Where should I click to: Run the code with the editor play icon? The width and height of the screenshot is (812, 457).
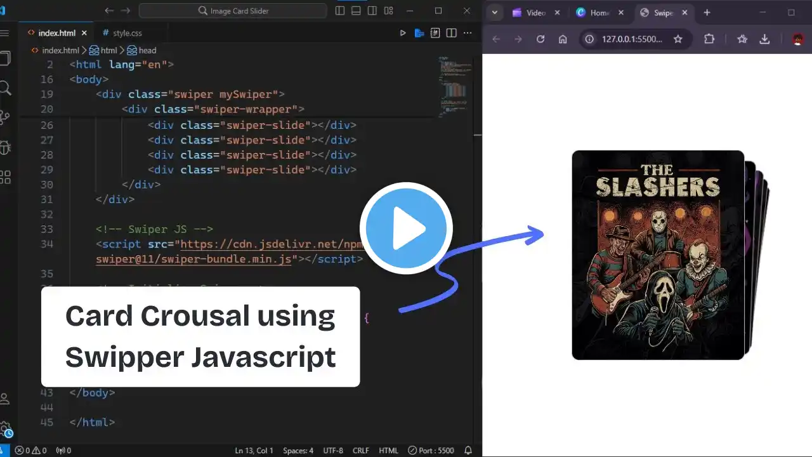point(402,33)
